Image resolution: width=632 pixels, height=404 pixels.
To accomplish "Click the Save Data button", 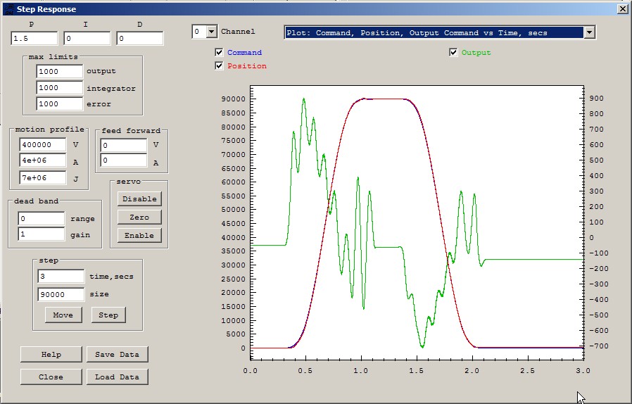I will pyautogui.click(x=117, y=355).
